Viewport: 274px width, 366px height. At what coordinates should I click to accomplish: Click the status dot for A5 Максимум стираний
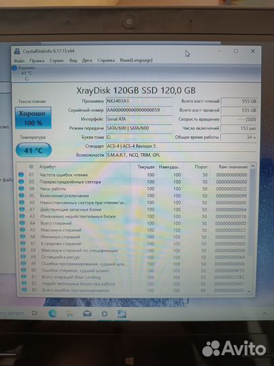click(x=23, y=230)
